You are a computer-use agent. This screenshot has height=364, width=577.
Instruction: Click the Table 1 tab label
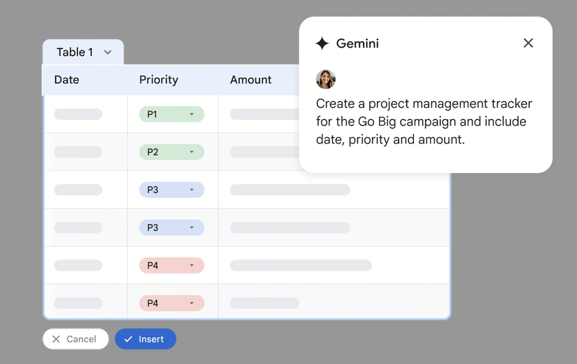click(75, 52)
